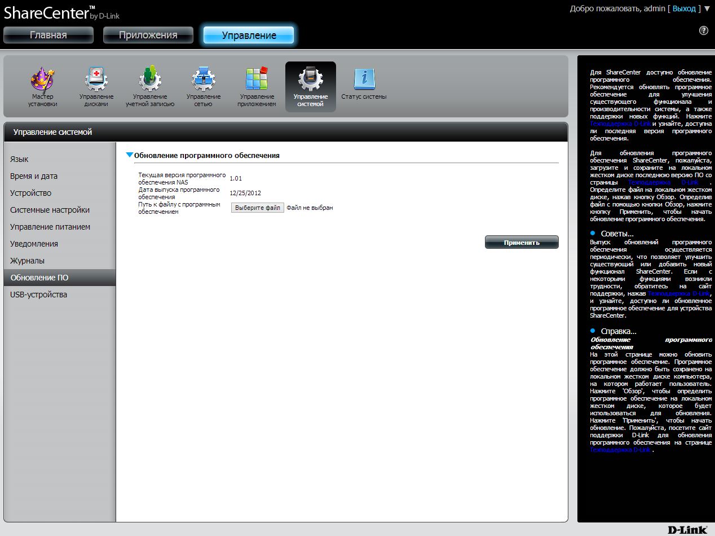The width and height of the screenshot is (715, 536).
Task: Click the help question mark icon
Action: click(704, 30)
